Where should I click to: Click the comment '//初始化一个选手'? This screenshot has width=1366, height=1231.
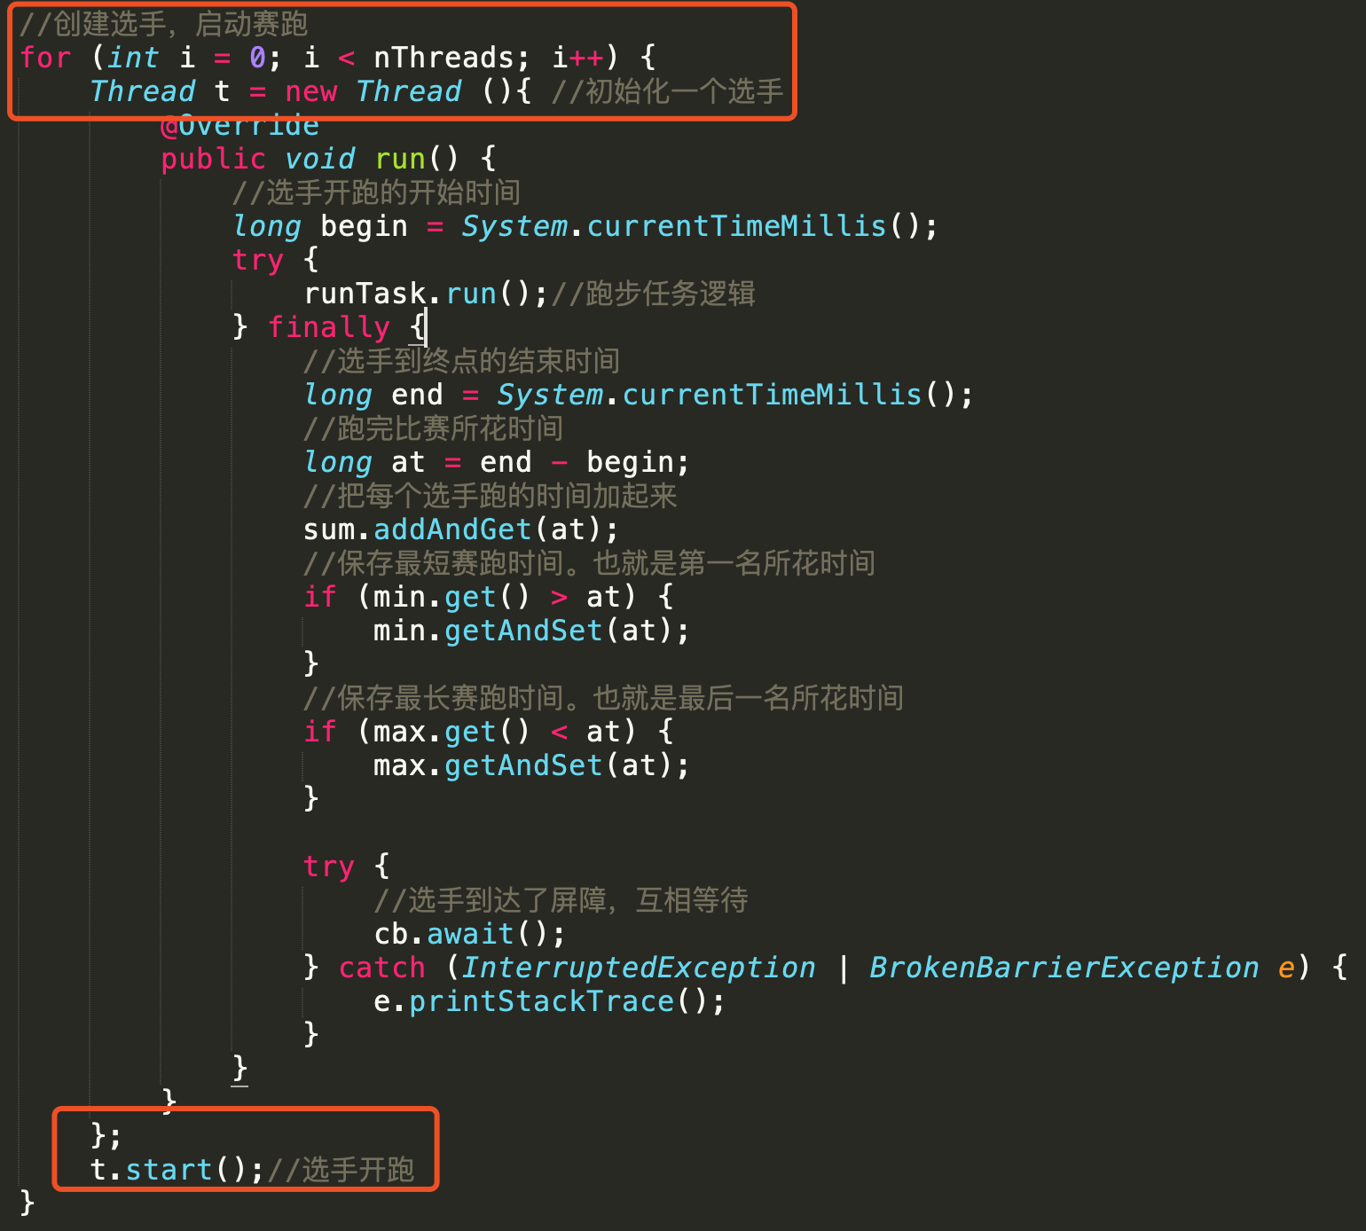[x=668, y=91]
